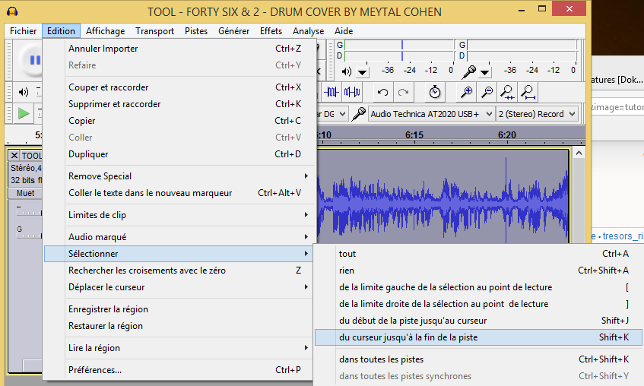Open the recording meter microphone dropdown
Screen dimensions: 644x386
[485, 71]
